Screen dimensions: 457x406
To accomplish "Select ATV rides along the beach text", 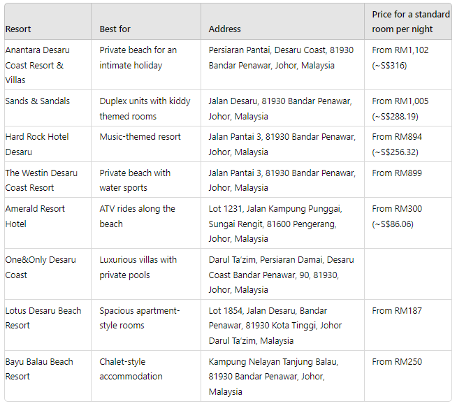I will coord(137,216).
